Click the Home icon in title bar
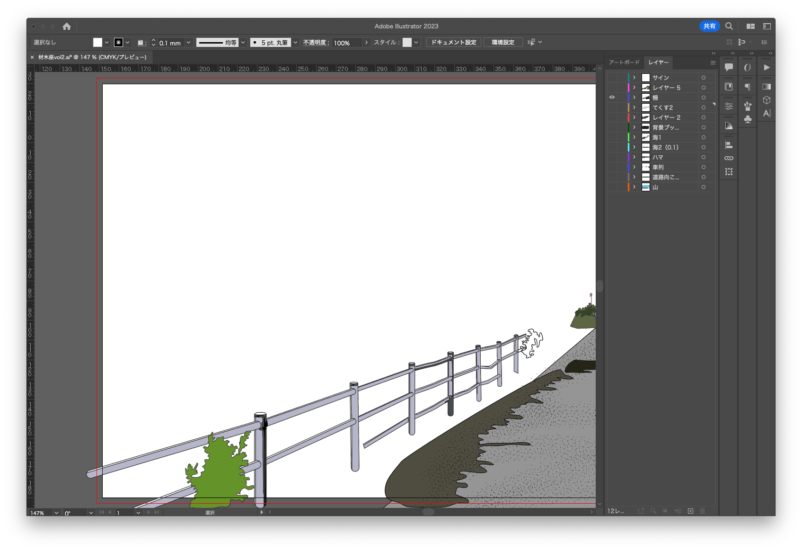Screen dimensions: 802x551 (67, 27)
